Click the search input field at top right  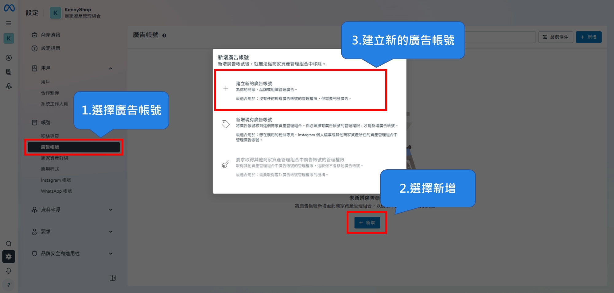(503, 37)
